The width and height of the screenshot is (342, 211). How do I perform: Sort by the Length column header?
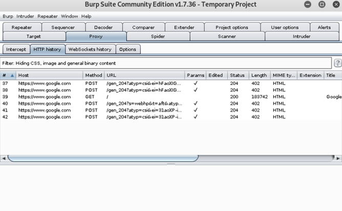260,75
